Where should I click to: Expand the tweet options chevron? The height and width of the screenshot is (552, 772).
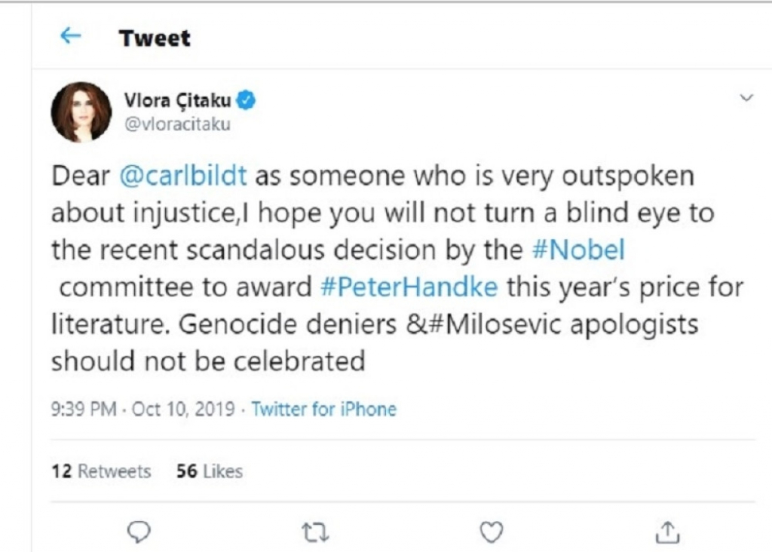(746, 97)
